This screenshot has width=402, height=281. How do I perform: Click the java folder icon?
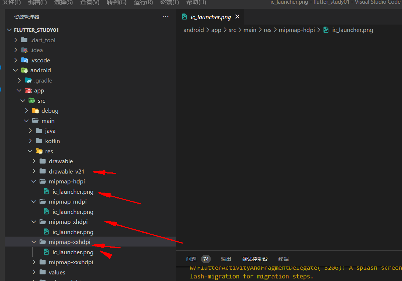click(39, 131)
